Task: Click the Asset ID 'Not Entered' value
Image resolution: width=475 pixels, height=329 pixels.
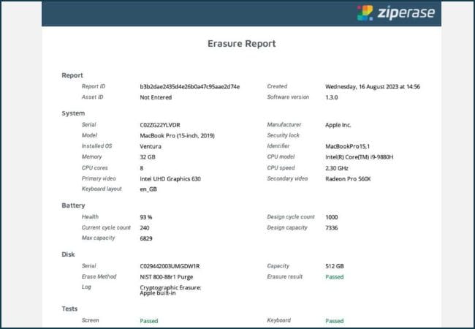Action: click(x=156, y=97)
